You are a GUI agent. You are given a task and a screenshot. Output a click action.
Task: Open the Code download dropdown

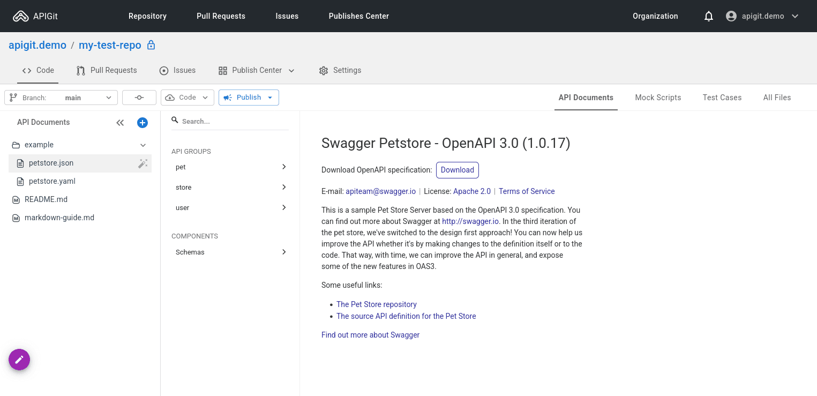pos(188,98)
